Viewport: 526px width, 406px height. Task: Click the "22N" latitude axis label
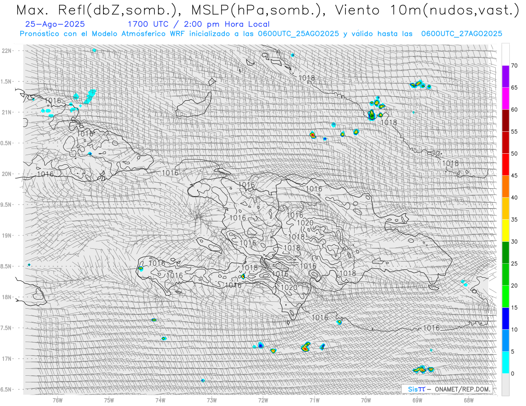(7, 51)
